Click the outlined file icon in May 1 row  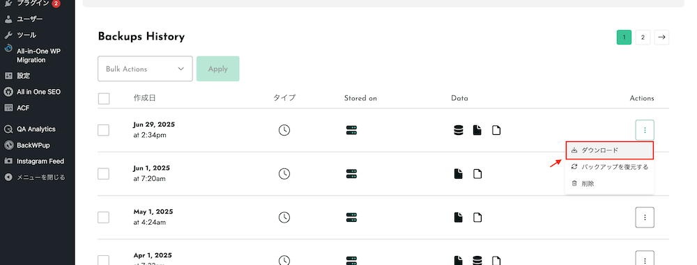(x=477, y=217)
